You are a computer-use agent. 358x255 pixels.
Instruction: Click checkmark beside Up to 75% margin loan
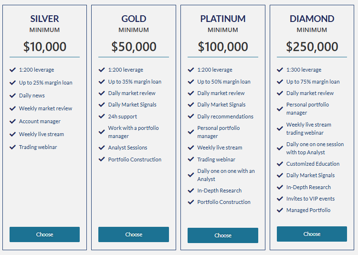point(280,82)
